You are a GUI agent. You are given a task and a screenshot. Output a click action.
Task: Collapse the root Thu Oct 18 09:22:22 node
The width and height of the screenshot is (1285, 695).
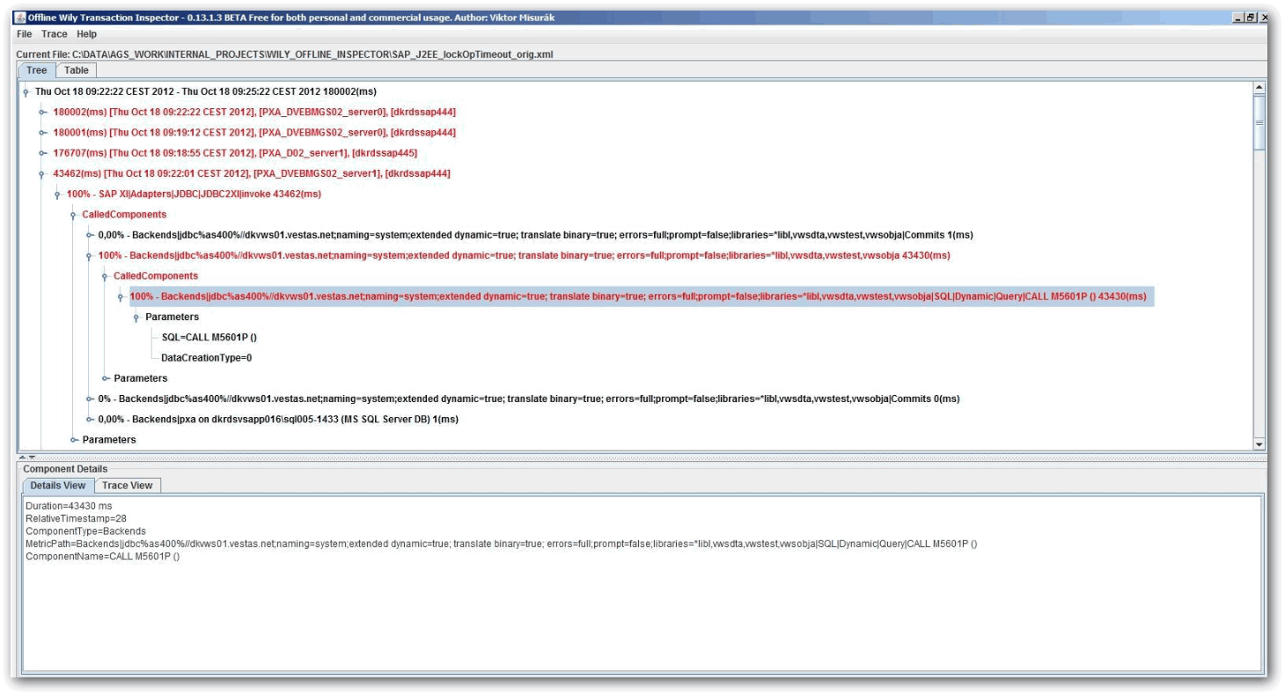[x=26, y=91]
